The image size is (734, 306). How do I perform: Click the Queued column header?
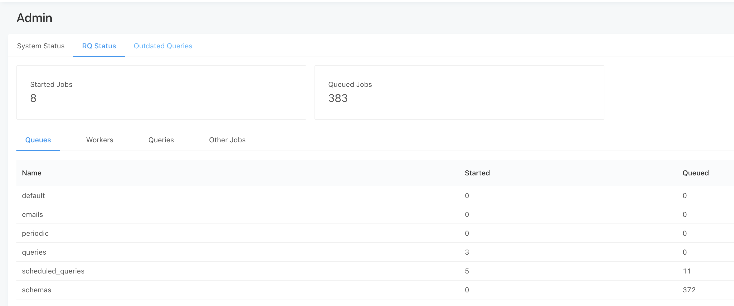[x=695, y=173]
